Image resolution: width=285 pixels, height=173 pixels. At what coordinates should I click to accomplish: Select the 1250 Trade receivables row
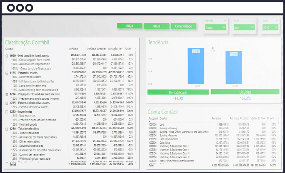point(70,133)
